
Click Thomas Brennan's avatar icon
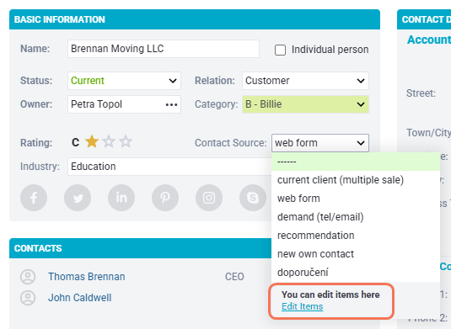(28, 277)
